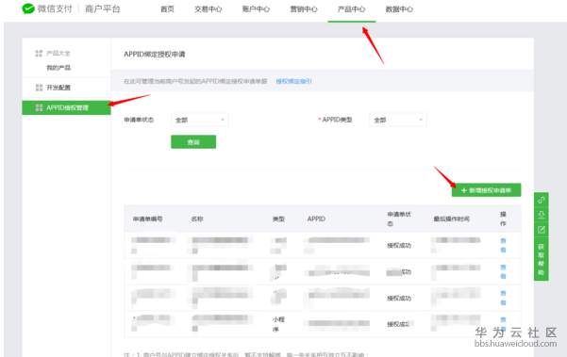This screenshot has width=567, height=357.
Task: Click 获取帮助 on the floating bar
Action: pyautogui.click(x=541, y=259)
